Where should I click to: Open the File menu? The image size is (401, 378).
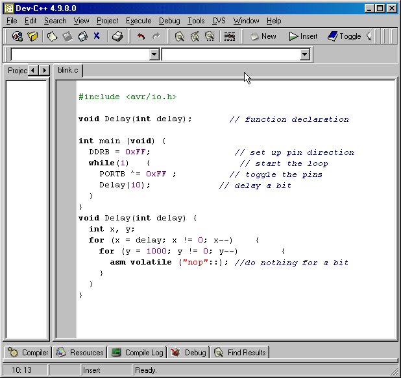12,21
